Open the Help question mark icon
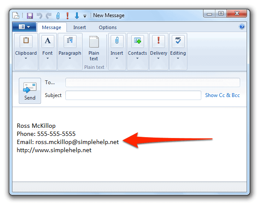Image resolution: width=262 pixels, height=206 pixels. click(x=242, y=27)
